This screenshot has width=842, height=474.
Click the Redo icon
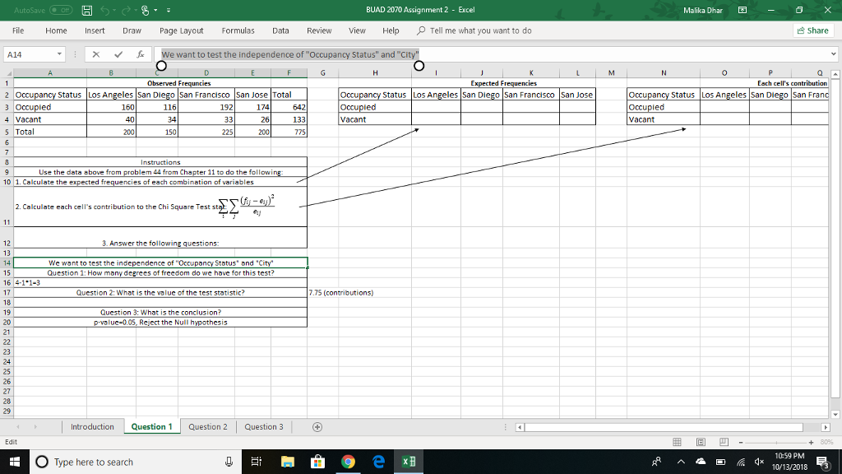coord(127,12)
